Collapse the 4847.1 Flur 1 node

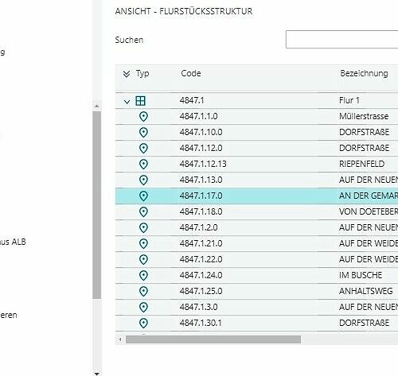127,101
